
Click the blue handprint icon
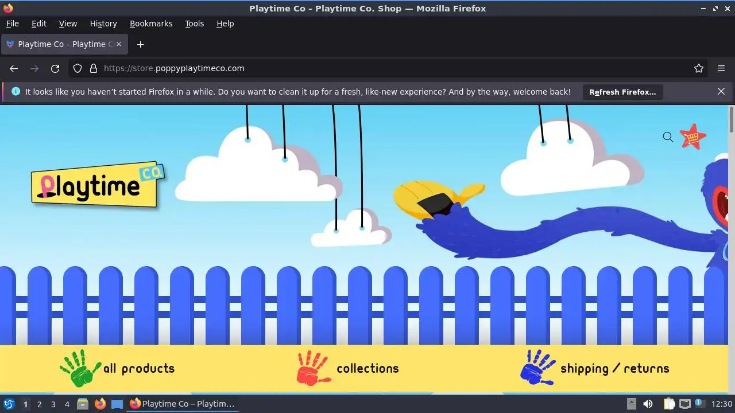(x=537, y=367)
